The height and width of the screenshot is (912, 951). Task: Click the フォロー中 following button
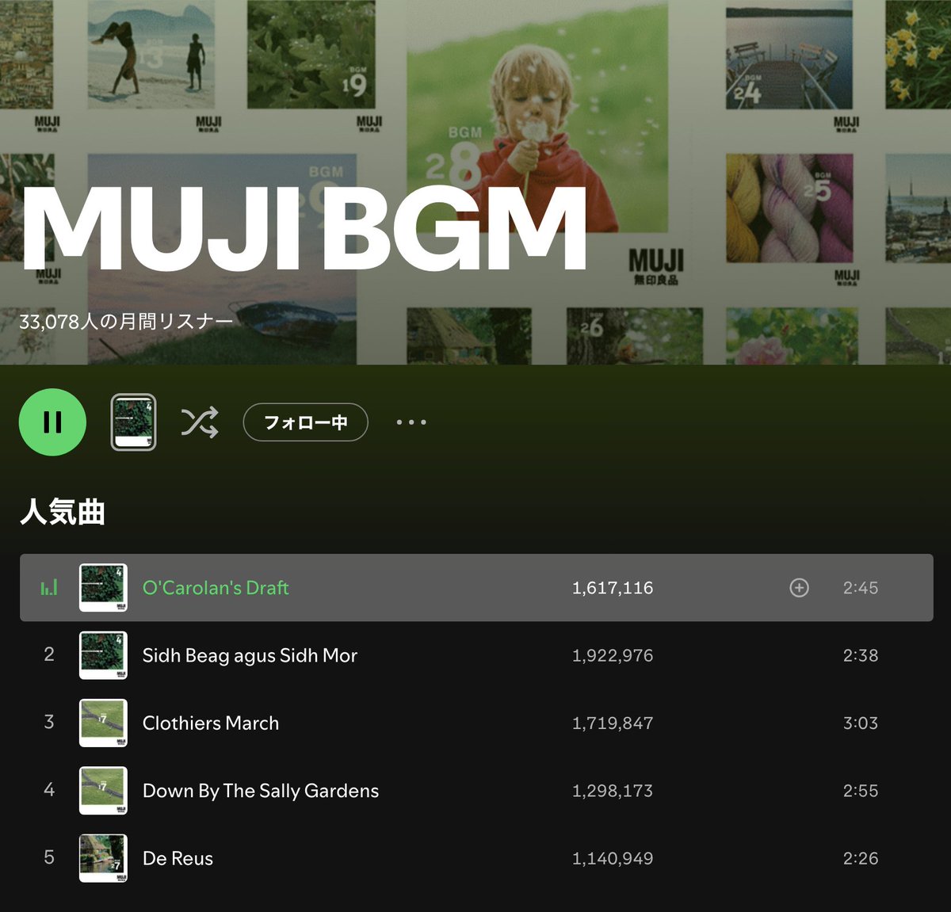(x=305, y=422)
